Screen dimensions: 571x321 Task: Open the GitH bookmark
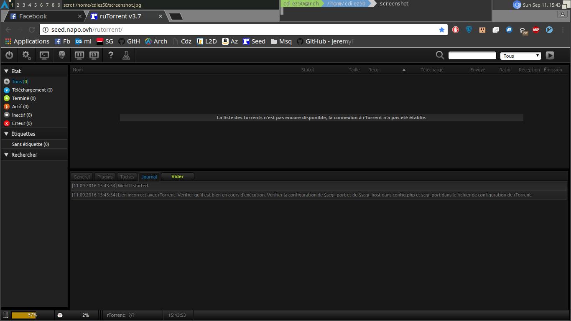pyautogui.click(x=129, y=41)
